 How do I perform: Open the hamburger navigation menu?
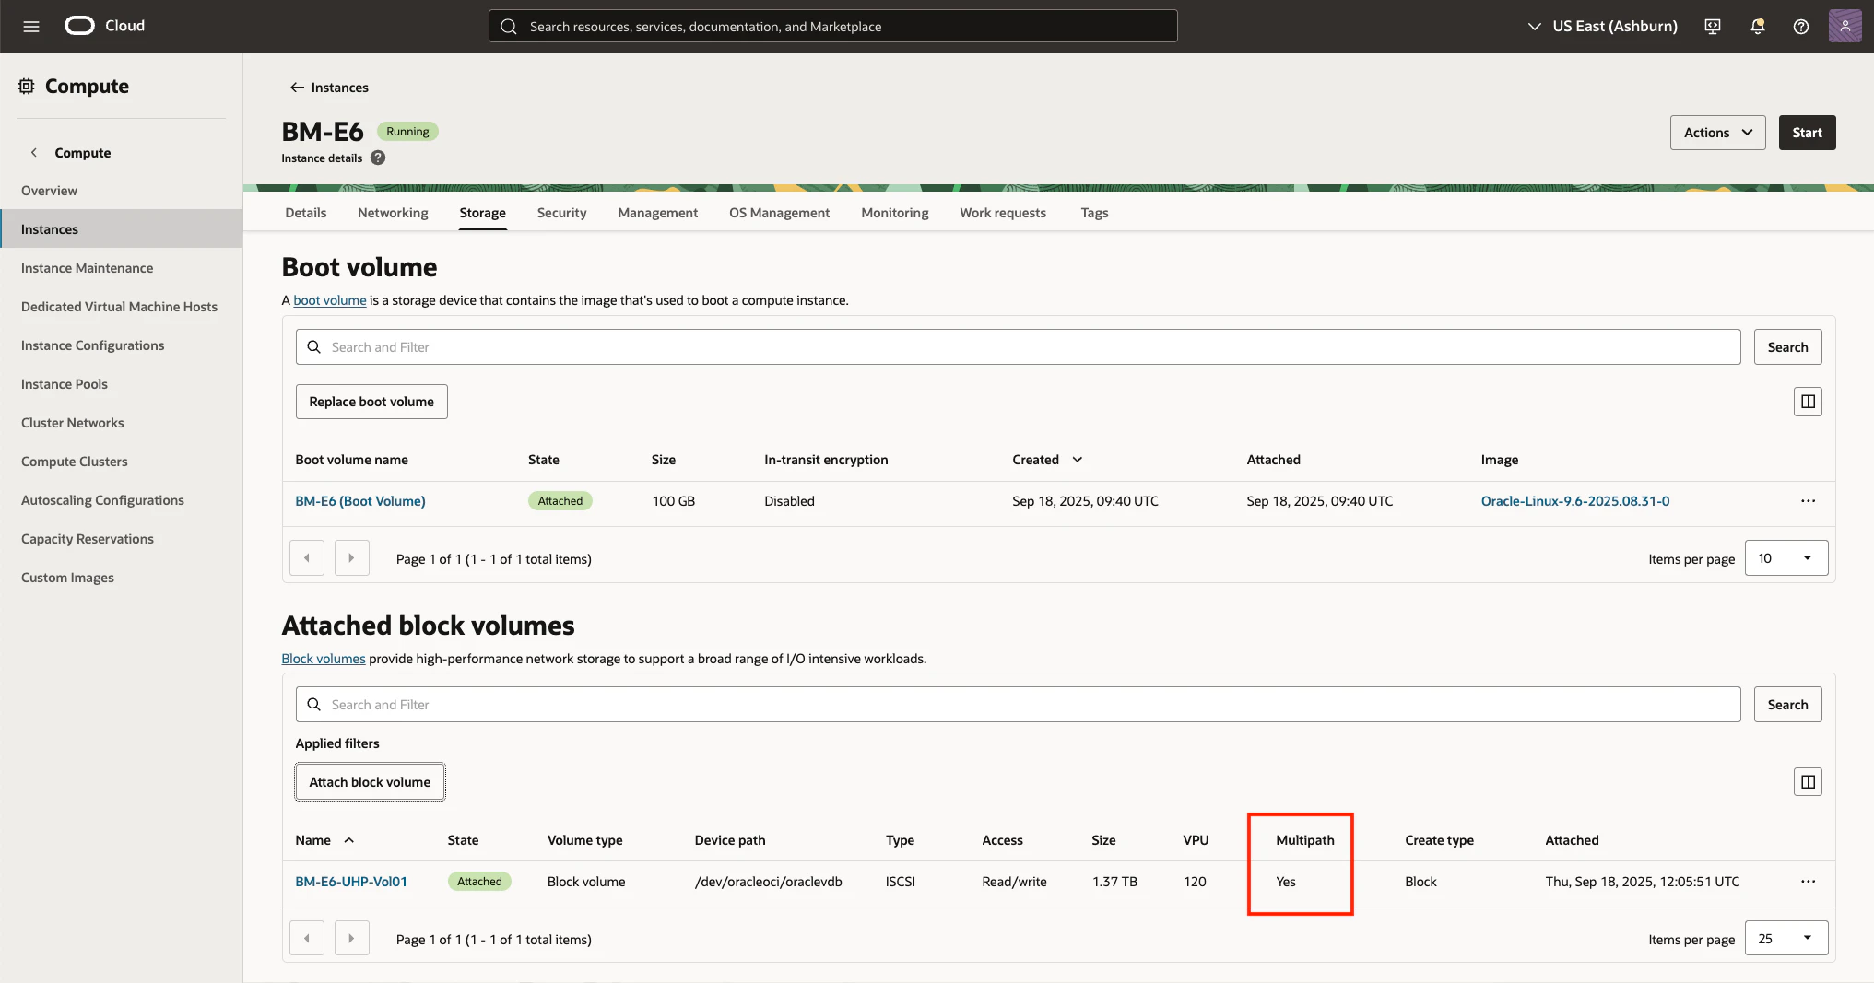pos(31,26)
